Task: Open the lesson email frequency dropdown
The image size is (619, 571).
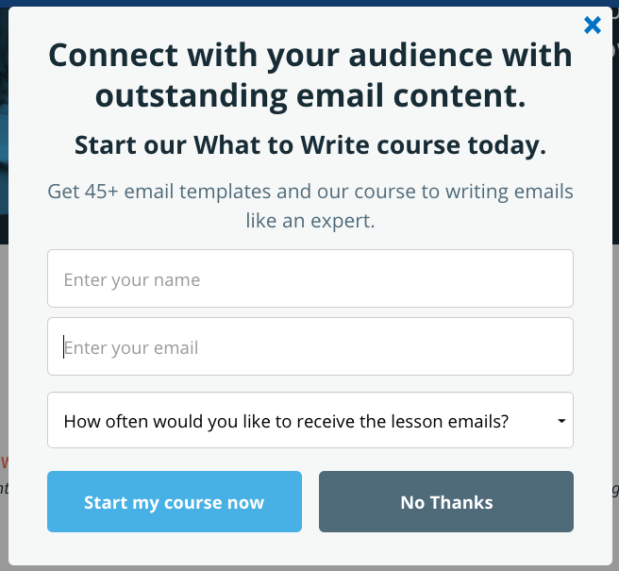Action: coord(310,420)
